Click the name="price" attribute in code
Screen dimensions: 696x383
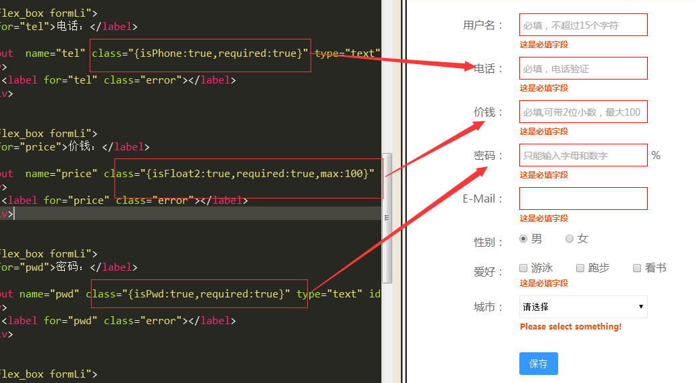pos(62,174)
